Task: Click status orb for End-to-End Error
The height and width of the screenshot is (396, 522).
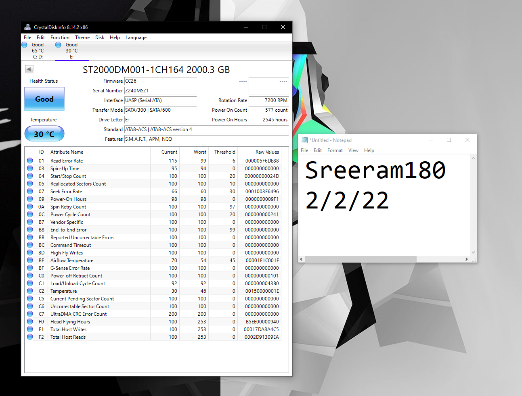Action: coord(30,229)
